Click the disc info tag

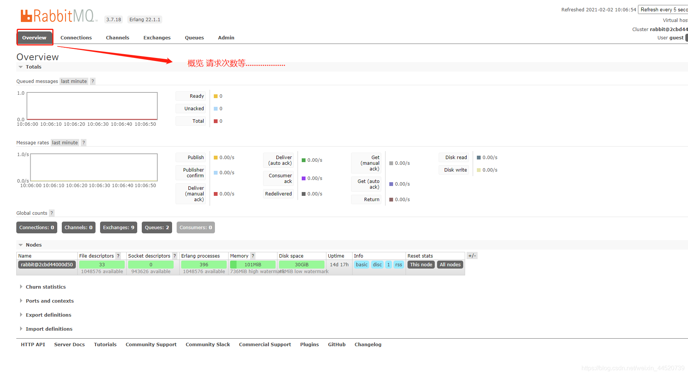pos(377,264)
